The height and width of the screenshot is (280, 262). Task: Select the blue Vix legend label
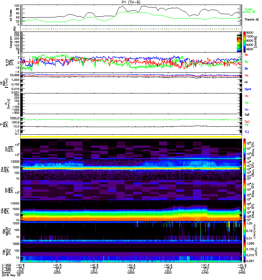(247, 110)
